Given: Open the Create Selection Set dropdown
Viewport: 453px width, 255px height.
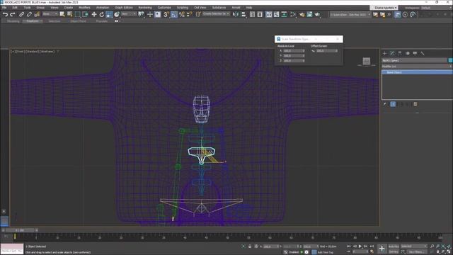Looking at the screenshot, I should [216, 14].
